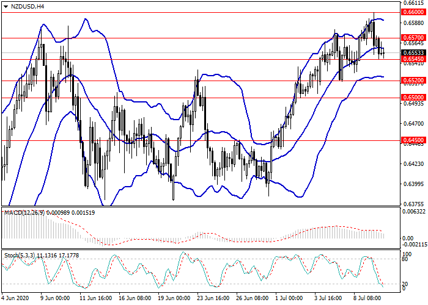Click the 4 Jun 2020 date marker
This screenshot has width=428, height=305.
click(x=17, y=300)
